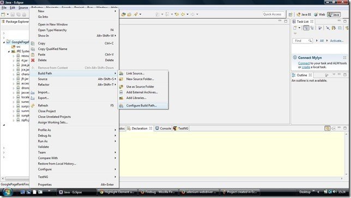
Task: Click the Configure Build Path icon
Action: pos(122,106)
